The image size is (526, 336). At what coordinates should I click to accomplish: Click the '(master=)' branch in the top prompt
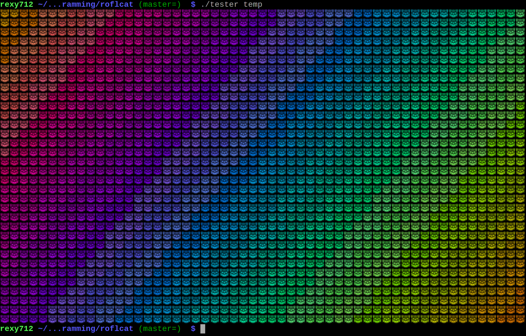pos(160,5)
